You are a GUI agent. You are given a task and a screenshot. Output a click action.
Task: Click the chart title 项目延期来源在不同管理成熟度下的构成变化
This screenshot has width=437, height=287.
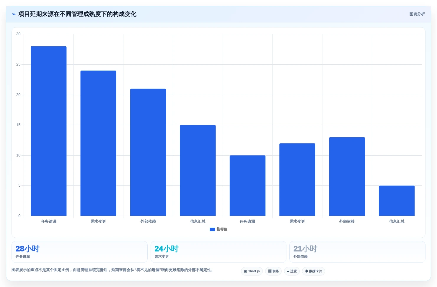(x=77, y=14)
